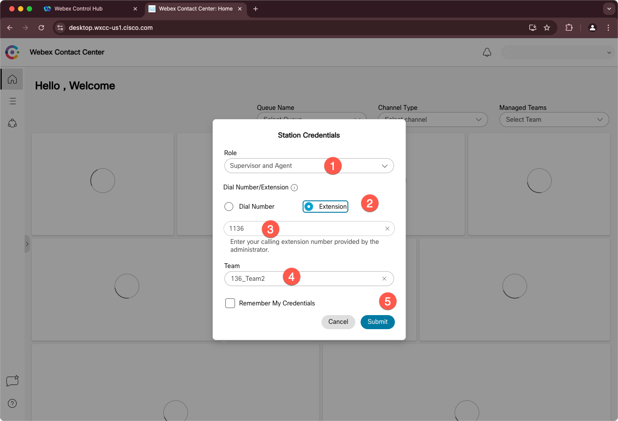Open the notifications bell icon

point(487,52)
